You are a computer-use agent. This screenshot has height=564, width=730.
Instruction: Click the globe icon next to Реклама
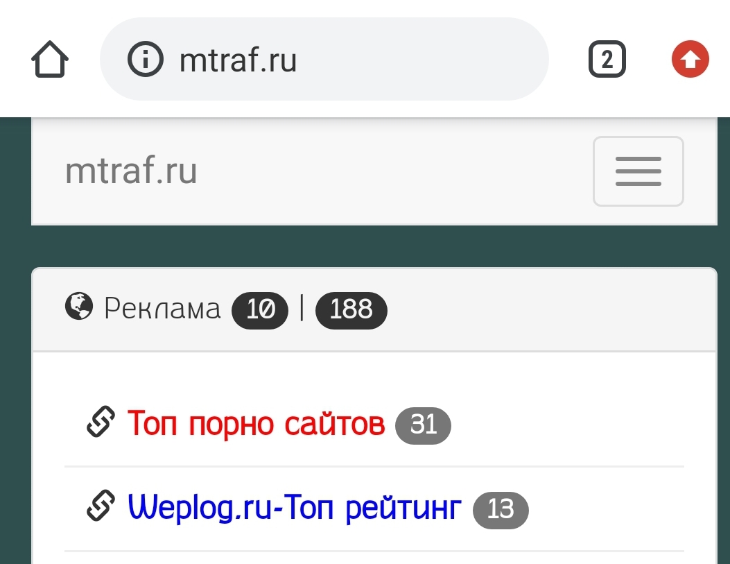tap(79, 306)
